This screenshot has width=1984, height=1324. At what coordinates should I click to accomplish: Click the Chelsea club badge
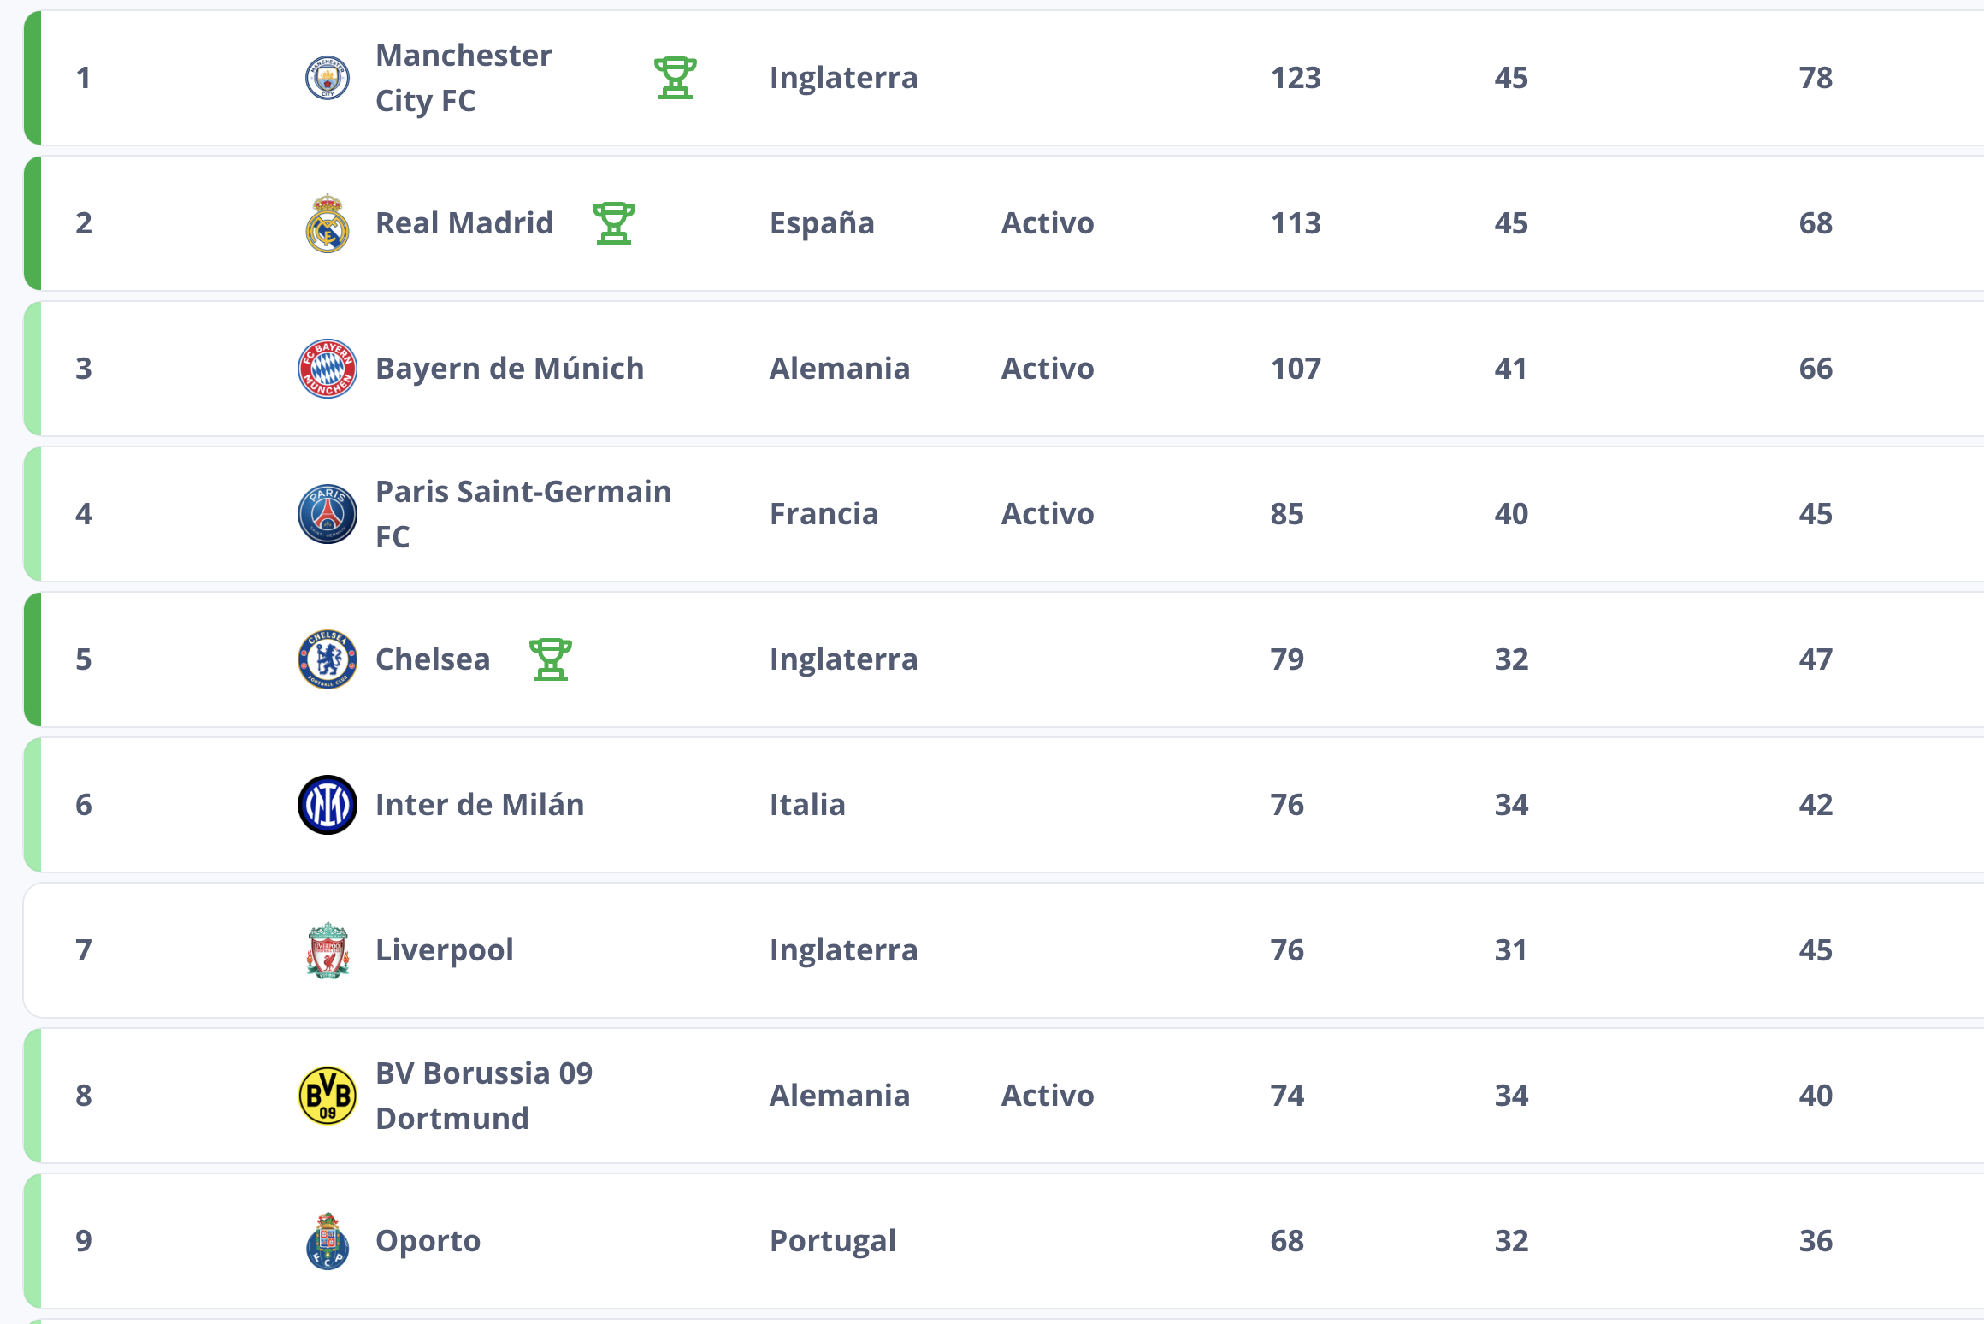pos(328,659)
